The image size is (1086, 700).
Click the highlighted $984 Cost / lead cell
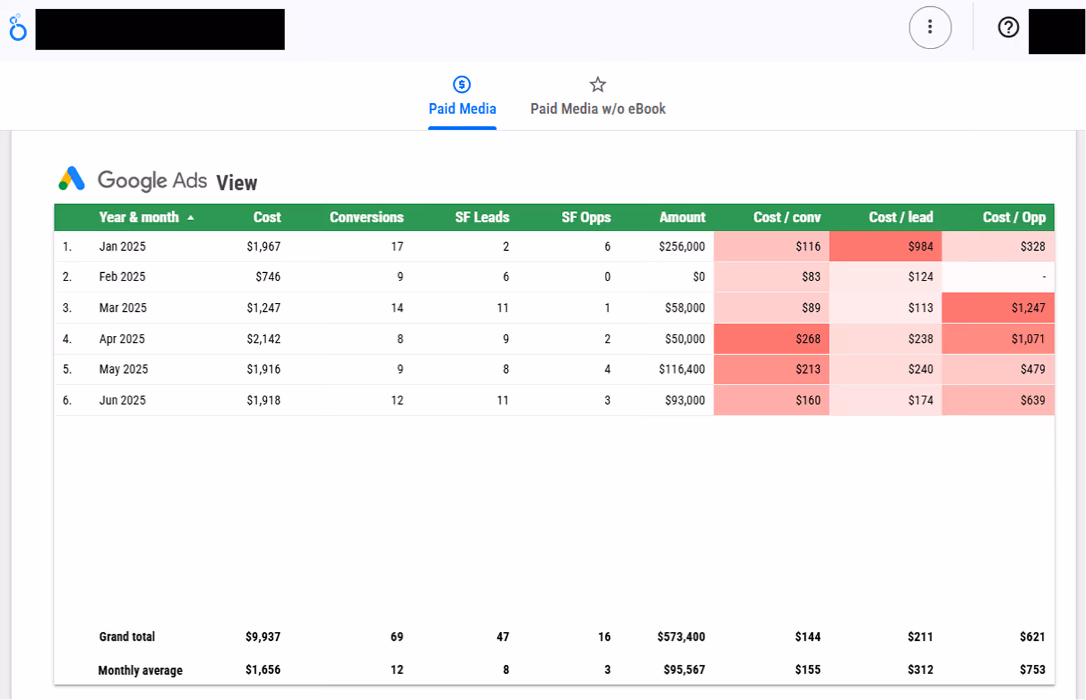tap(921, 246)
